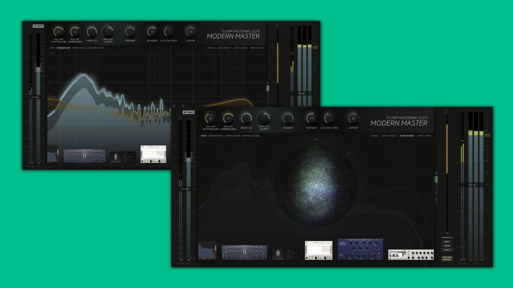Switch to Stereo Image view in front window
513x288 pixels.
click(232, 136)
